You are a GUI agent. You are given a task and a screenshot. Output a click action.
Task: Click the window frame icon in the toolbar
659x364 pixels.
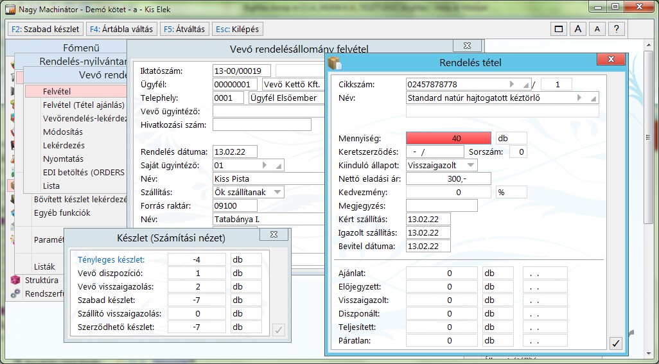point(559,29)
